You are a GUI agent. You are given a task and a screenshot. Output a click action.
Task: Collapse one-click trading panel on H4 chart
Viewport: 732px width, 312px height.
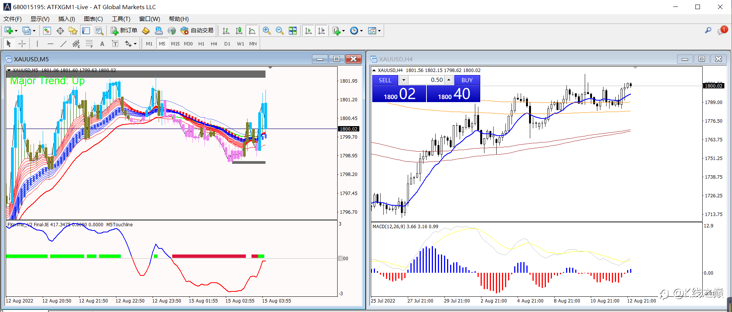pyautogui.click(x=374, y=70)
